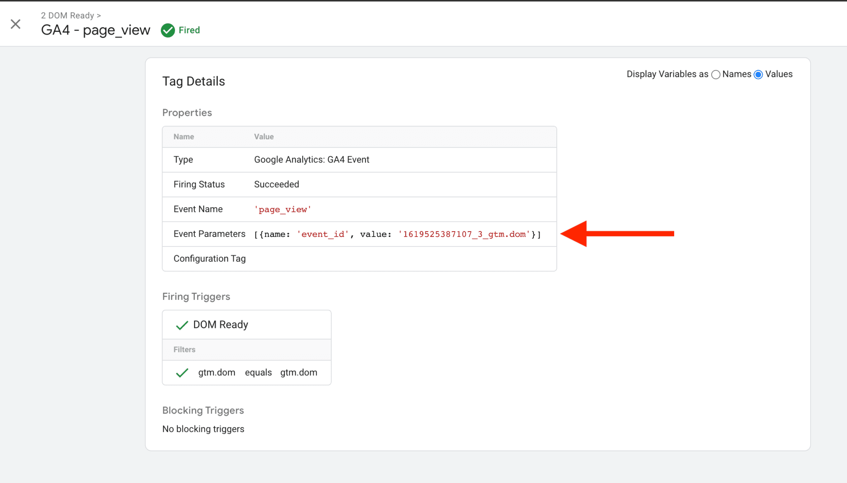Close the tag details panel
Viewport: 847px width, 483px height.
click(x=16, y=24)
